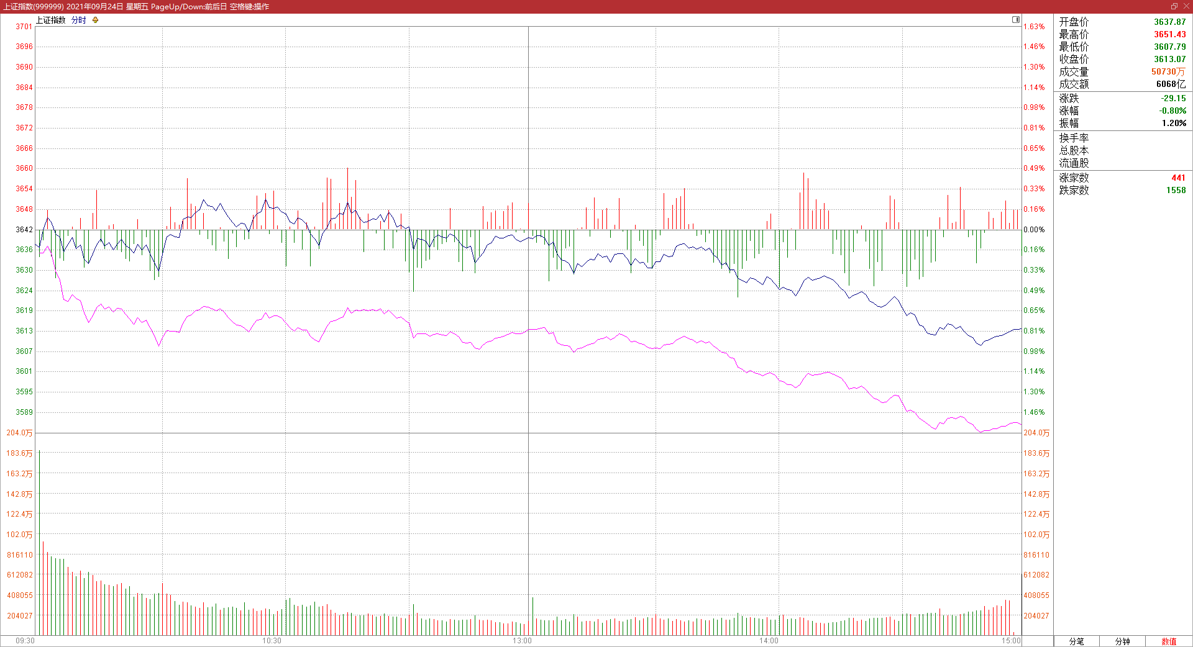Image resolution: width=1193 pixels, height=647 pixels.
Task: Click the 10:30 time axis label
Action: click(x=272, y=641)
